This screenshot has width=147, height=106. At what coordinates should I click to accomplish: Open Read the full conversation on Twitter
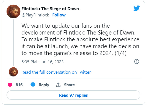tap(56, 72)
